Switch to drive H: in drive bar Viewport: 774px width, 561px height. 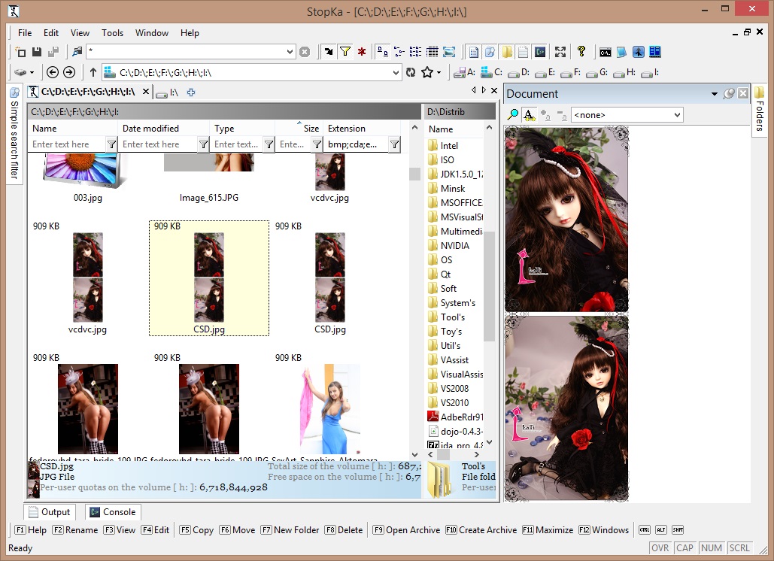pyautogui.click(x=624, y=72)
